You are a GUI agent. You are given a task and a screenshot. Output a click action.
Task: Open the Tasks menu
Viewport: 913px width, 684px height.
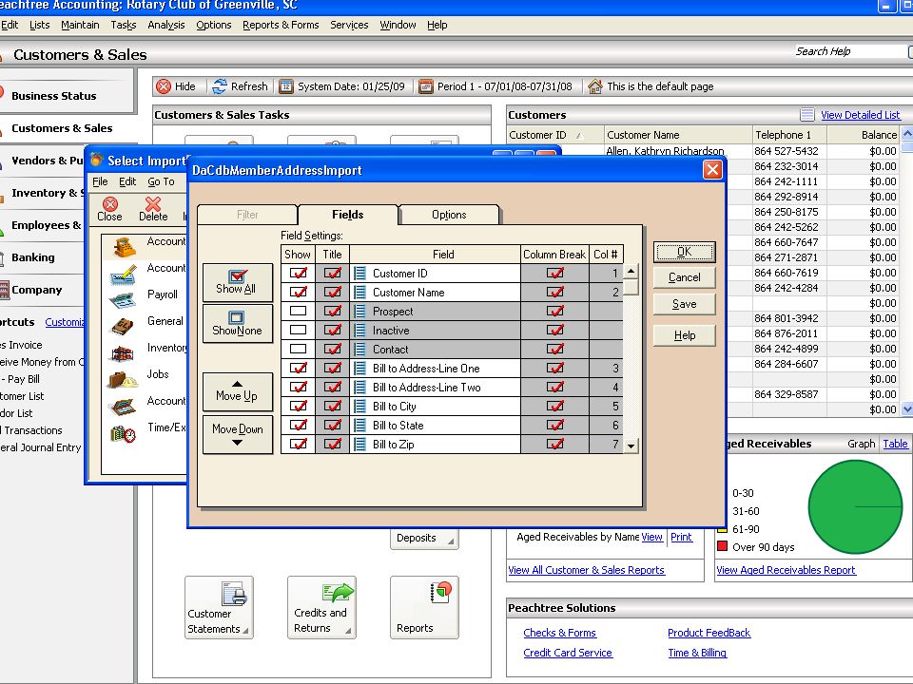(x=124, y=25)
